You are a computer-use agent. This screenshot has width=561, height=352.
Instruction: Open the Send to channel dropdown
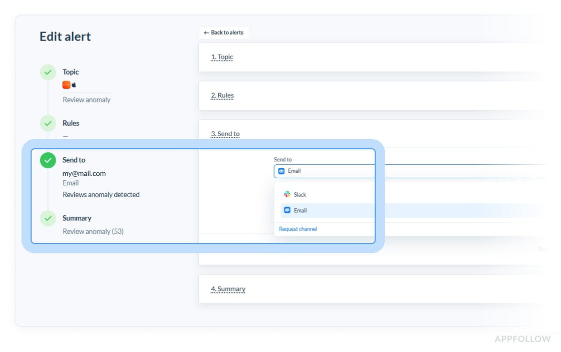[326, 171]
